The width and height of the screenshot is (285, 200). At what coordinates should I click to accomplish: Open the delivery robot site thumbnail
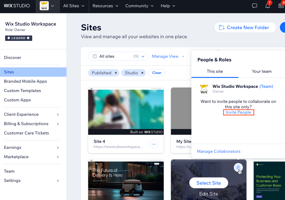click(126, 180)
